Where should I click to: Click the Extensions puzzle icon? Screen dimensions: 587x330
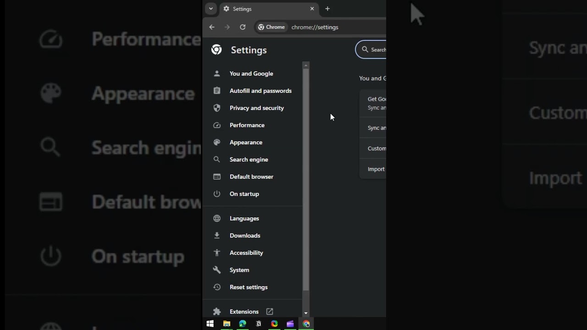click(x=217, y=312)
